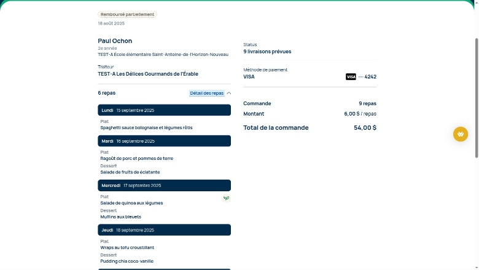Select the Mardi 16 septembre 2025 header
This screenshot has height=270, width=479.
pyautogui.click(x=164, y=141)
